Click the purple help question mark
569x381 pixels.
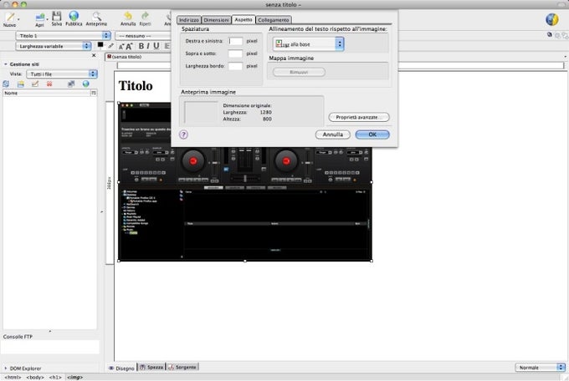[183, 135]
